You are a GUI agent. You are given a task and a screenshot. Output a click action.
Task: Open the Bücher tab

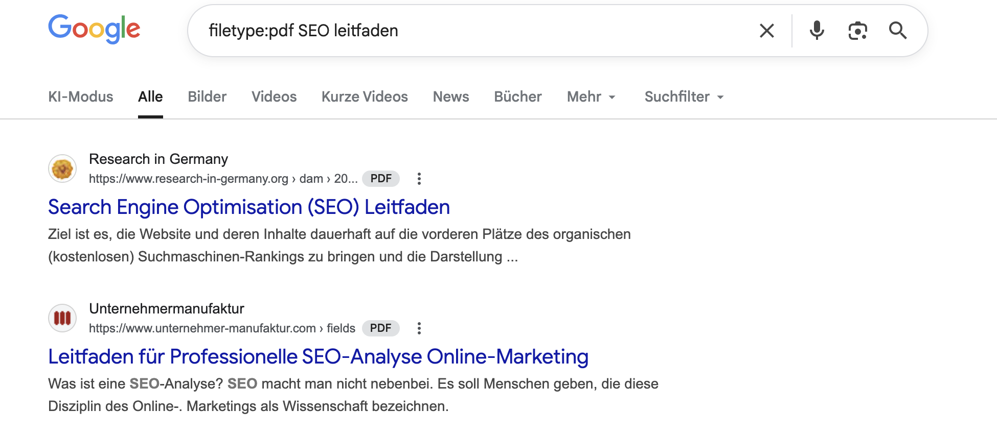pyautogui.click(x=518, y=96)
